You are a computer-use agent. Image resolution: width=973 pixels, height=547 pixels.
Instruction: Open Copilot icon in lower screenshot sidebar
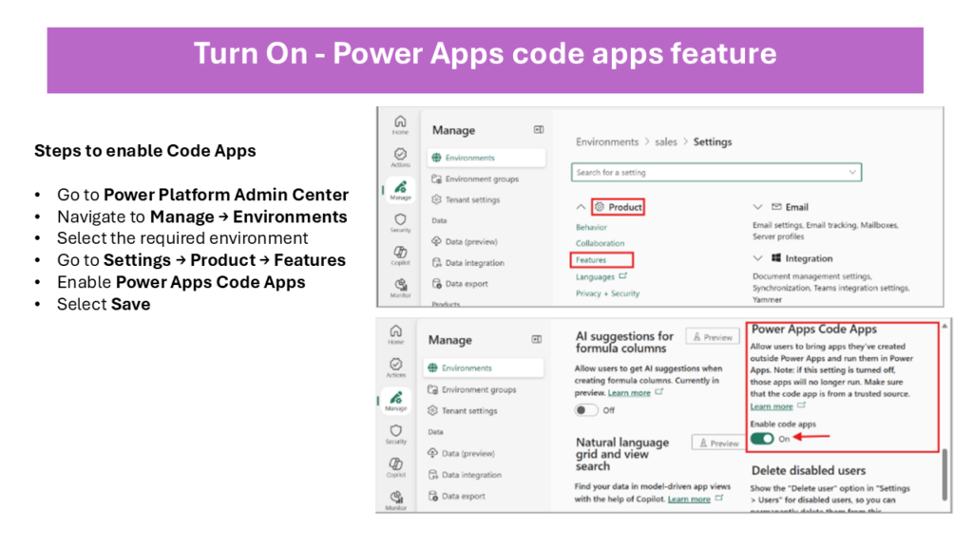(396, 465)
